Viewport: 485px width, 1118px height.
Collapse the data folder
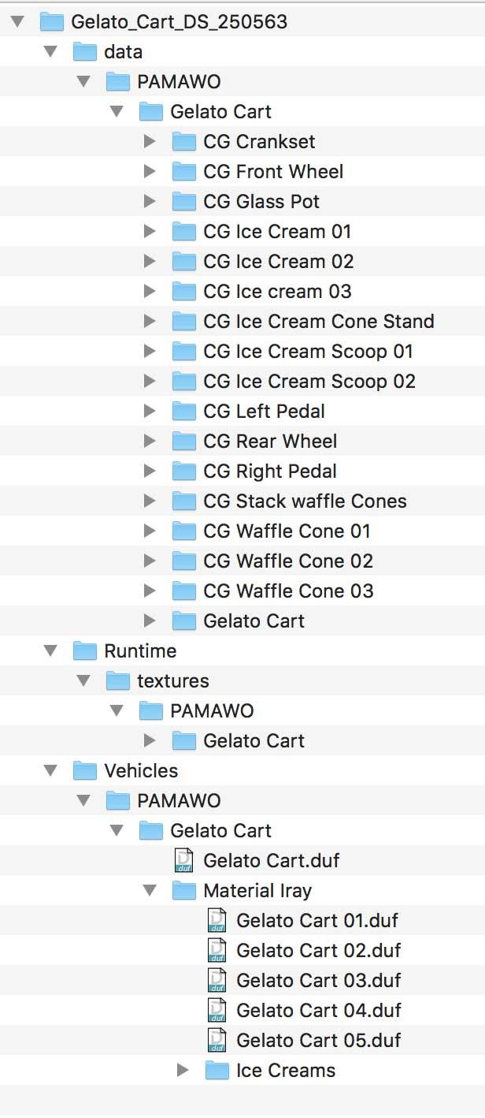50,52
